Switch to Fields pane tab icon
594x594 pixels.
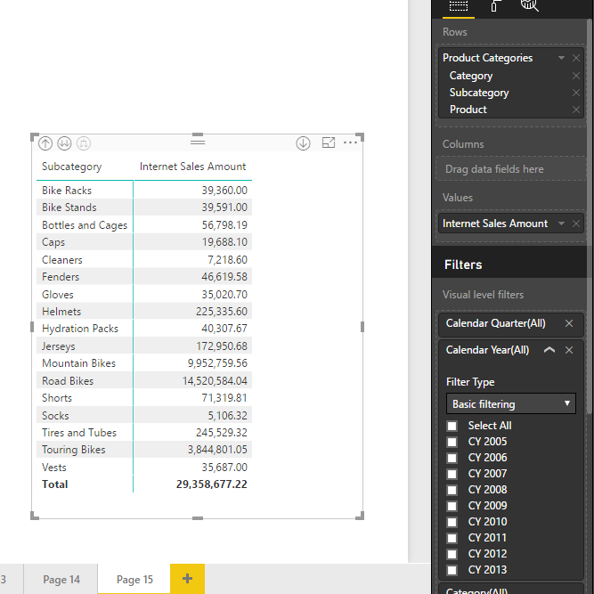point(459,6)
